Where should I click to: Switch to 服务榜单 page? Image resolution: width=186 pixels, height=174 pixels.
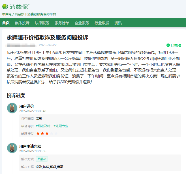(x=62, y=23)
